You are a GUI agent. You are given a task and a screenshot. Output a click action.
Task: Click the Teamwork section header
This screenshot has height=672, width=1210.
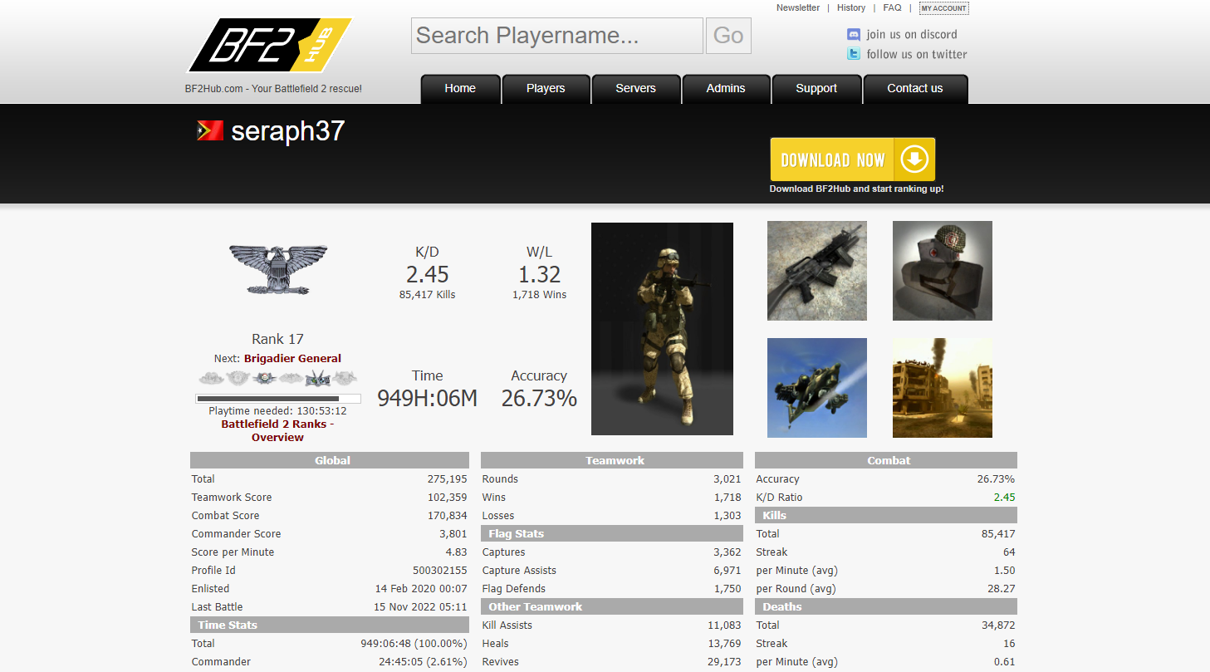(x=612, y=460)
